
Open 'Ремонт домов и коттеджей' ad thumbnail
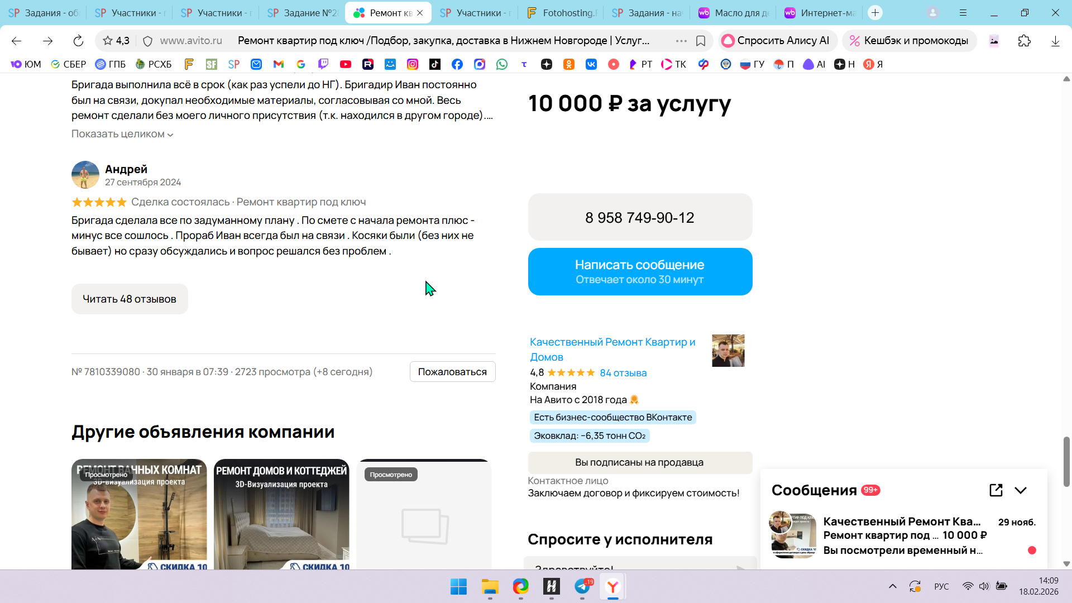pos(281,514)
